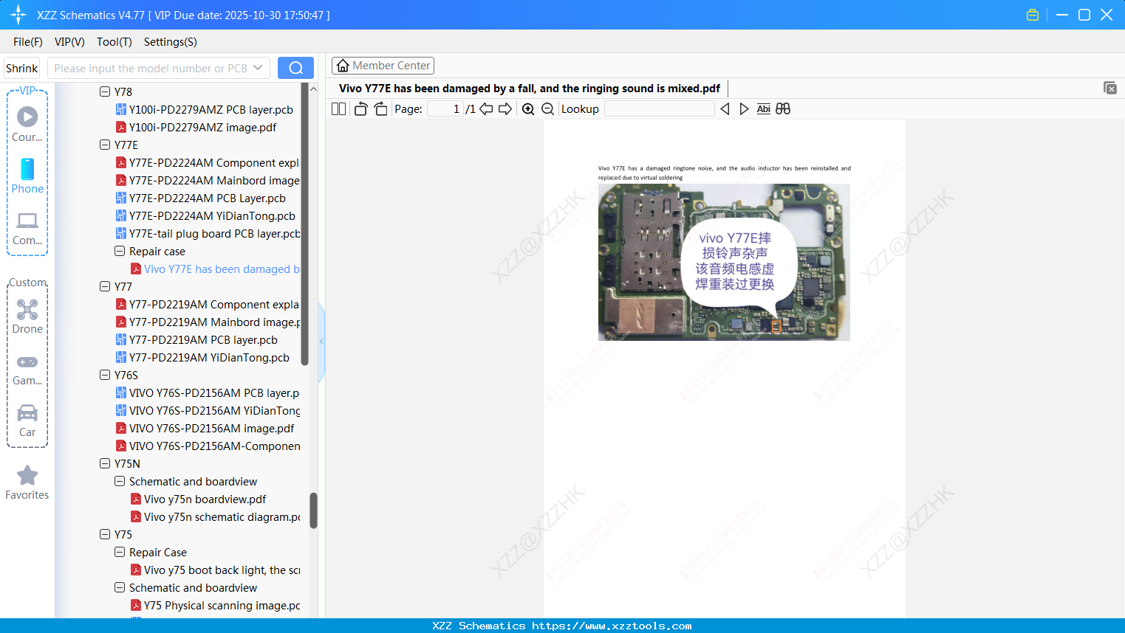
Task: Open Y75 Physical scanning image file
Action: tap(215, 605)
